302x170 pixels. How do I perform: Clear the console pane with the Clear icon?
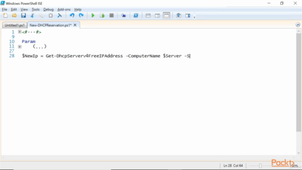pyautogui.click(x=60, y=16)
